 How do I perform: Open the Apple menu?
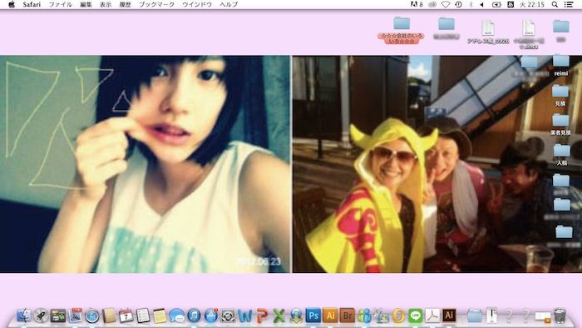pos(12,4)
